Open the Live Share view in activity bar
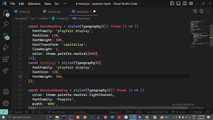The height and width of the screenshot is (120, 213). tap(6, 70)
